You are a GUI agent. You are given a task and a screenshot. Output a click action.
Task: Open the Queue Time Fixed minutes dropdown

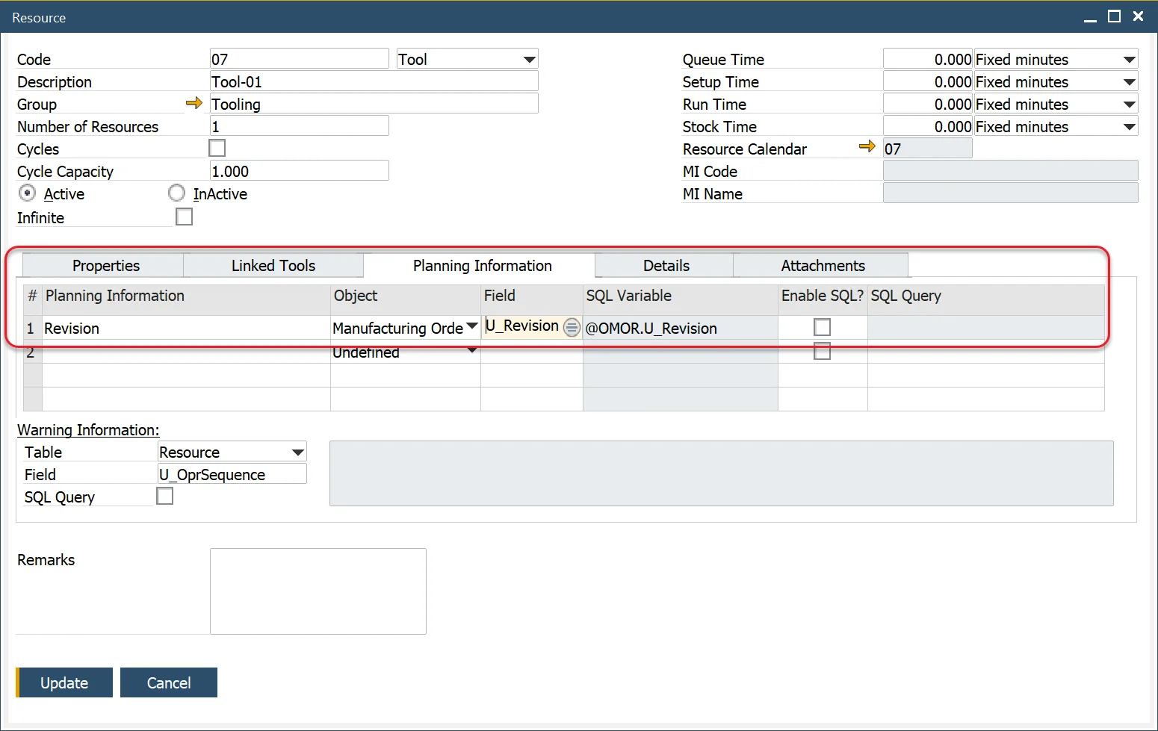(x=1130, y=59)
